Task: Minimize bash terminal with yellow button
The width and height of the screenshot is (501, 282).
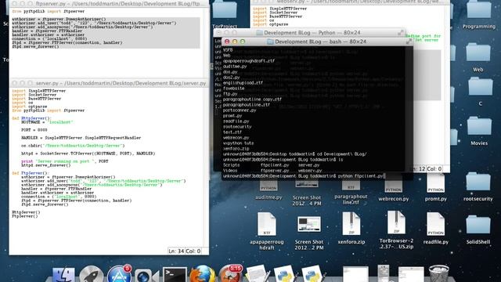Action: click(235, 42)
